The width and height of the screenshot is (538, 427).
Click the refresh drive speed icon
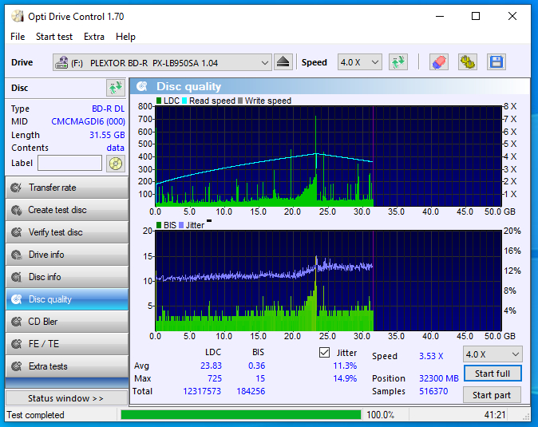coord(398,62)
